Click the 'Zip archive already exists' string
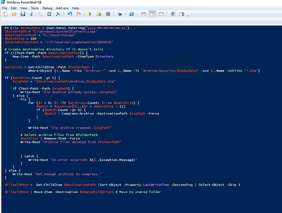Image resolution: width=282 pixels, height=213 pixels. pos(80,92)
